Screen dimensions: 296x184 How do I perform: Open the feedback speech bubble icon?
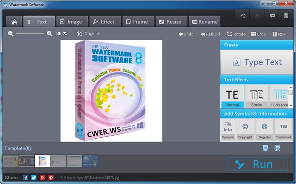click(x=272, y=16)
